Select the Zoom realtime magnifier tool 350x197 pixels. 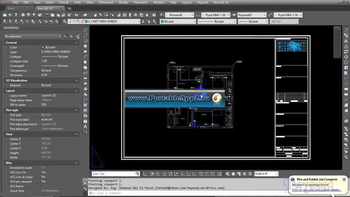pyautogui.click(x=101, y=15)
